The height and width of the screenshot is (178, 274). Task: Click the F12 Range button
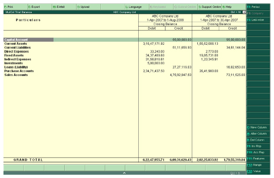(258, 165)
